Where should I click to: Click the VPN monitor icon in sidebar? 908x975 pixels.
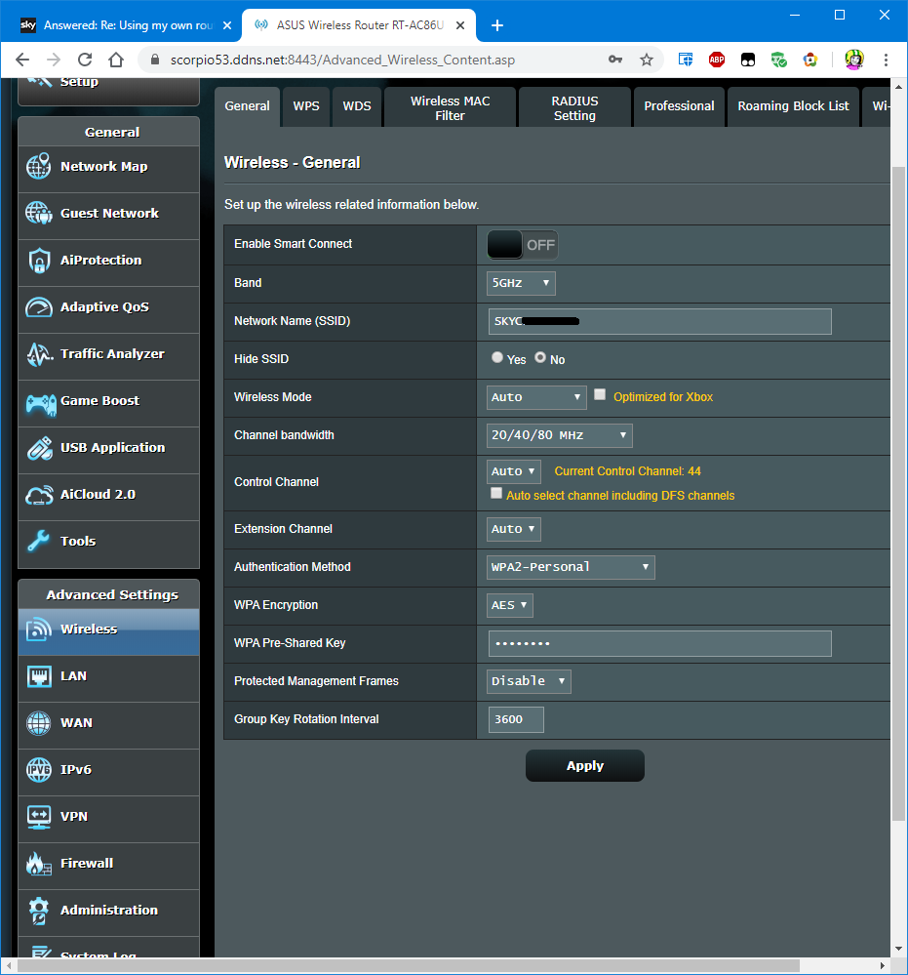(39, 817)
